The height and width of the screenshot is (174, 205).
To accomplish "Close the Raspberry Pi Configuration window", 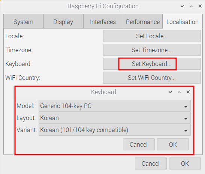I will (200, 6).
